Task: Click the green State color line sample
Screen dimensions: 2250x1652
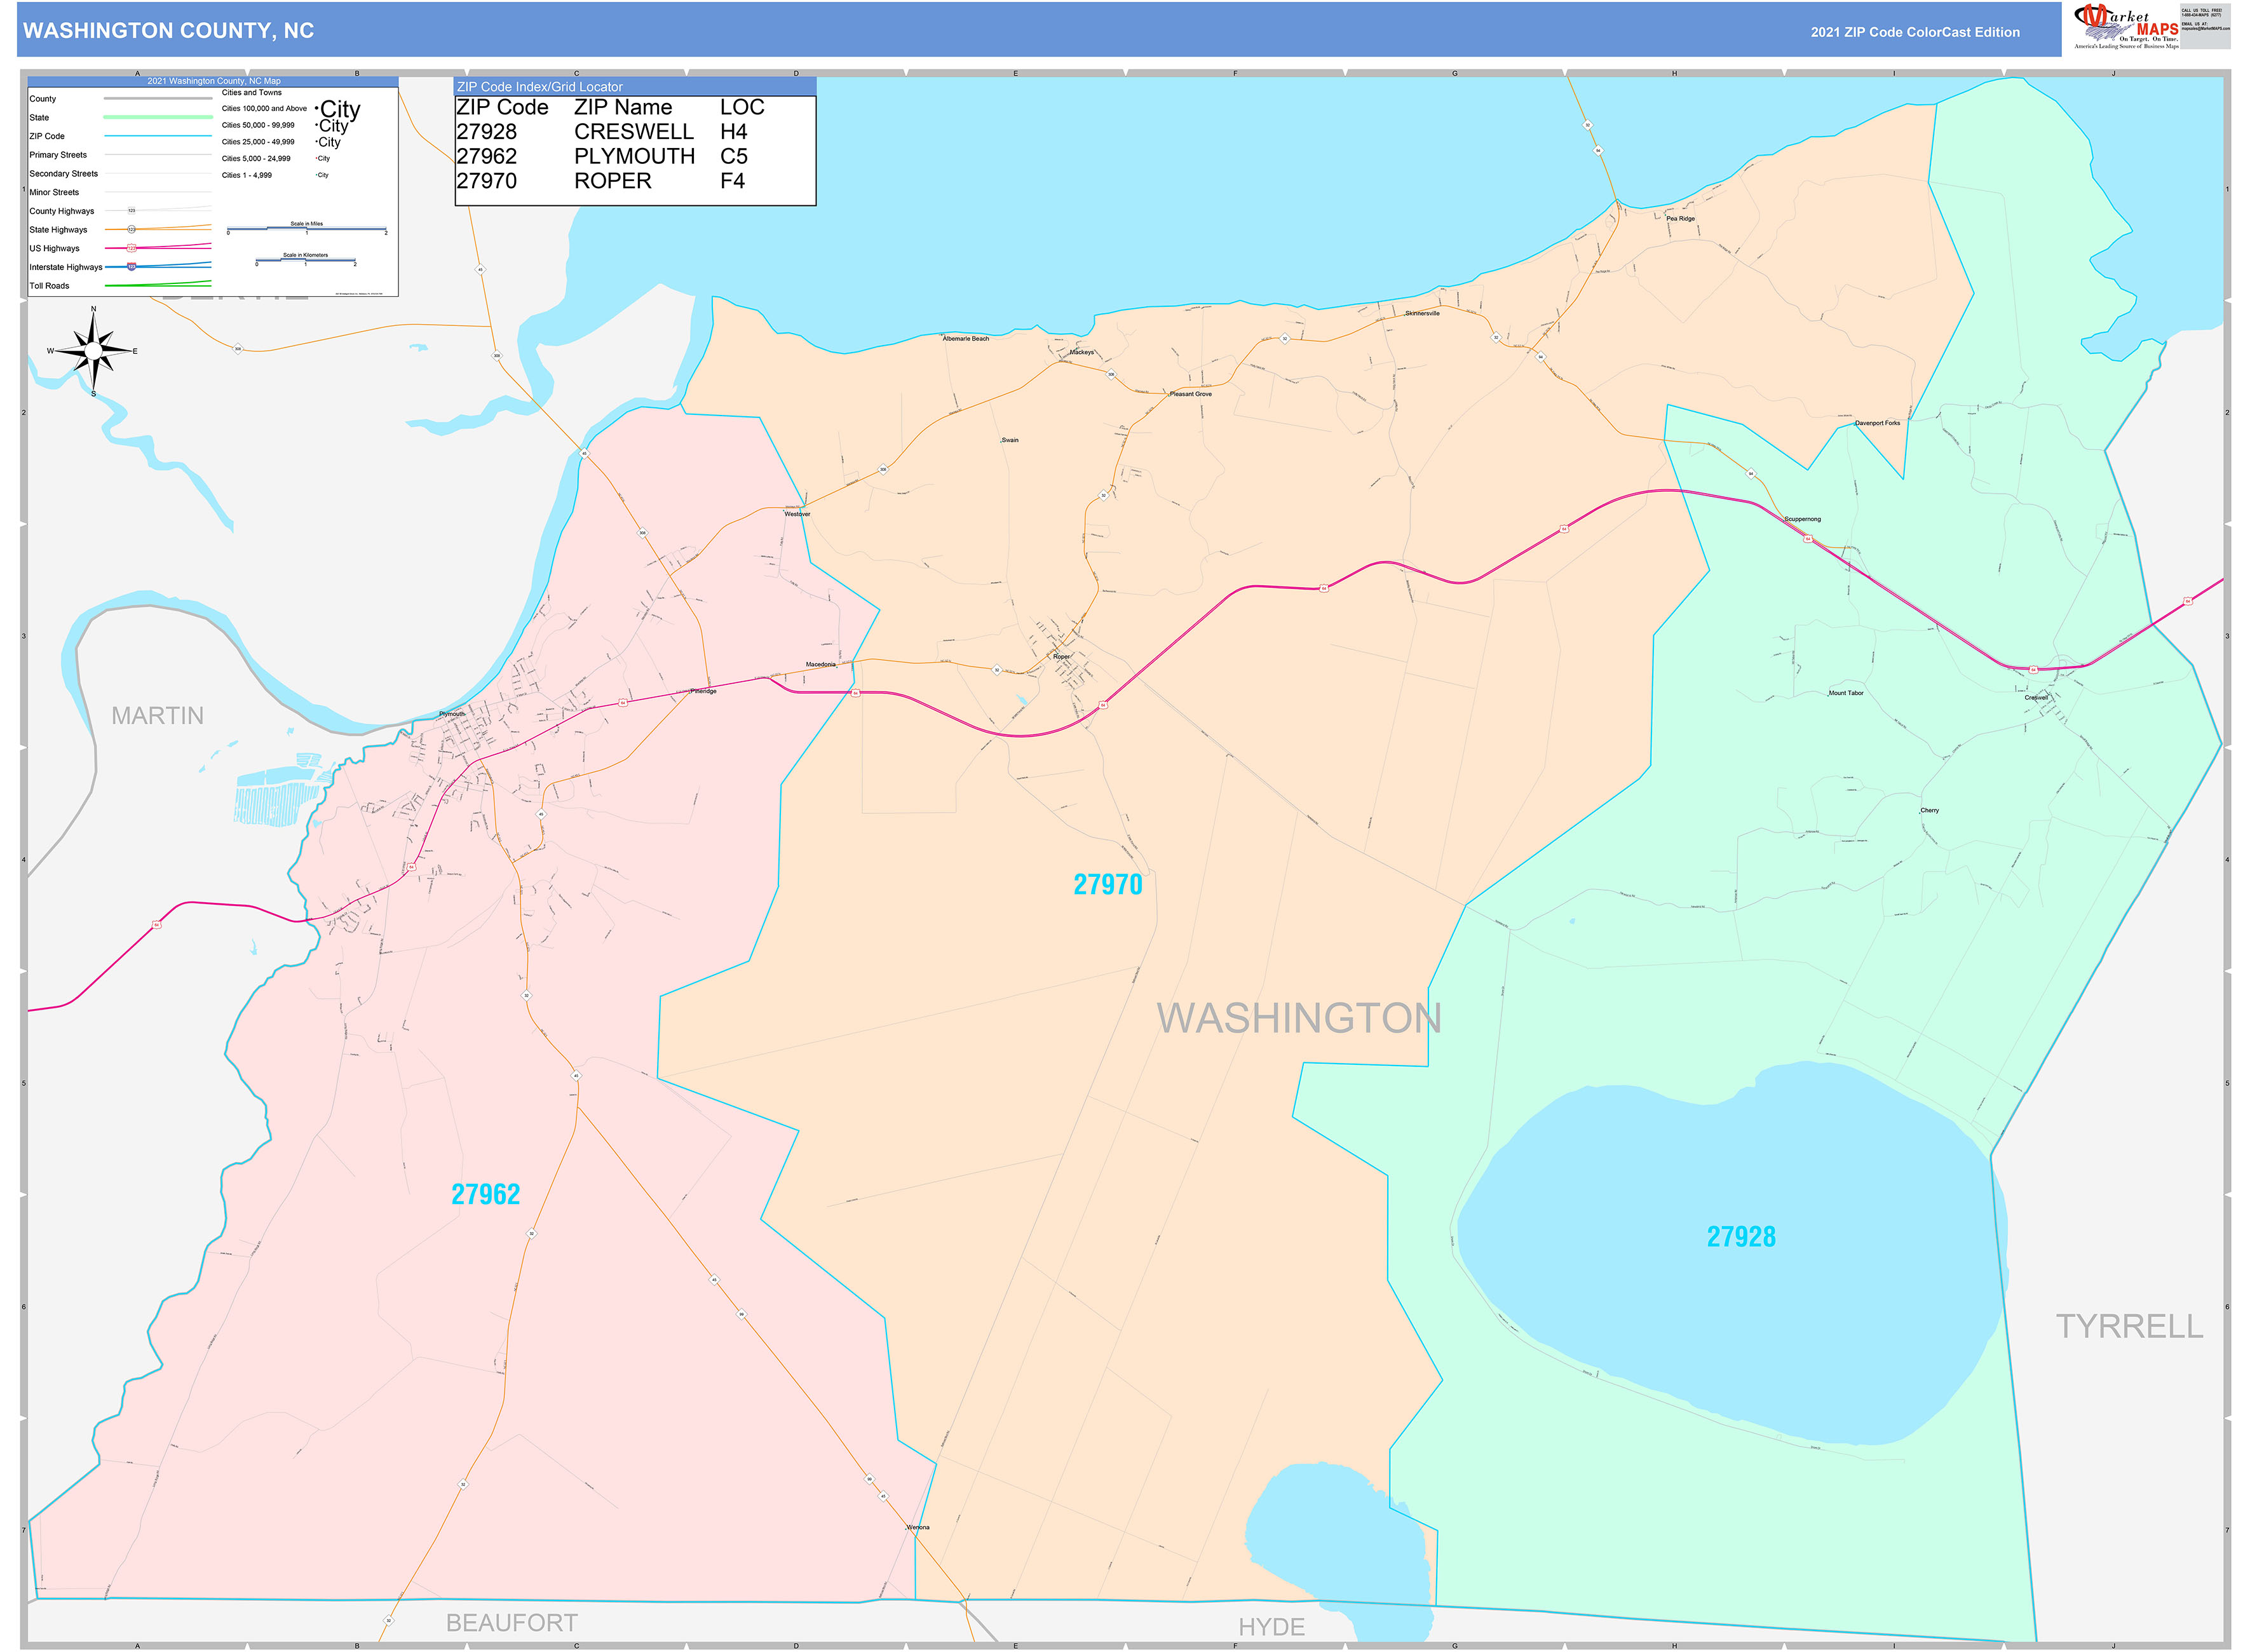Action: 157,117
